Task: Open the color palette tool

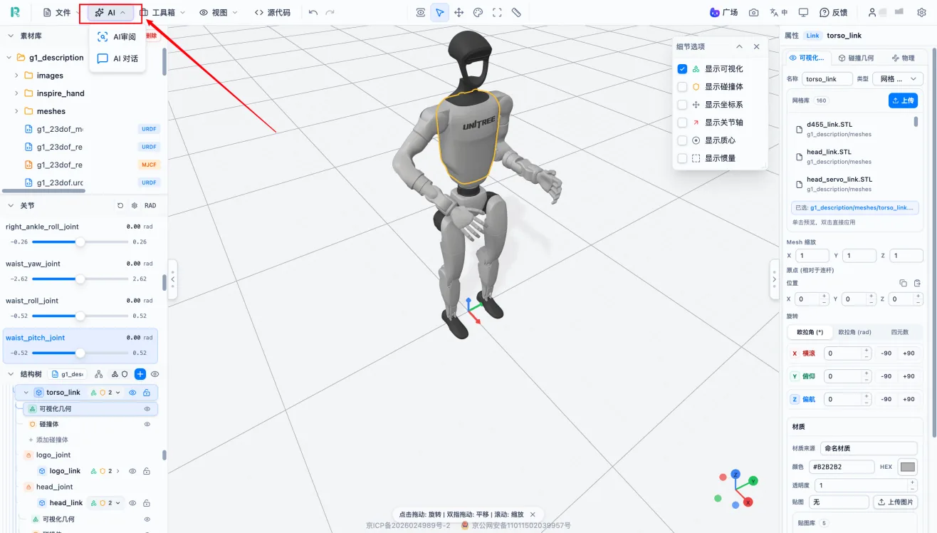Action: tap(478, 13)
